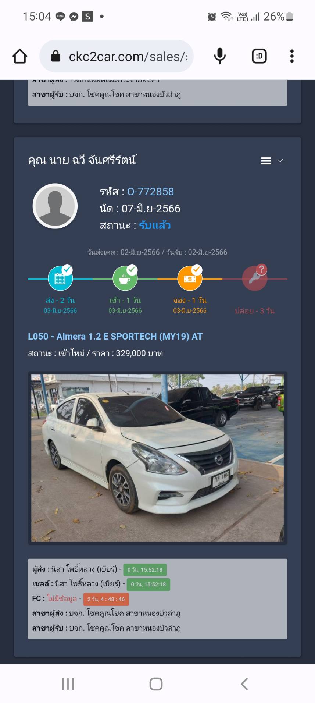
Task: Click the coffee cup step icon for เข้า
Action: coord(125,278)
